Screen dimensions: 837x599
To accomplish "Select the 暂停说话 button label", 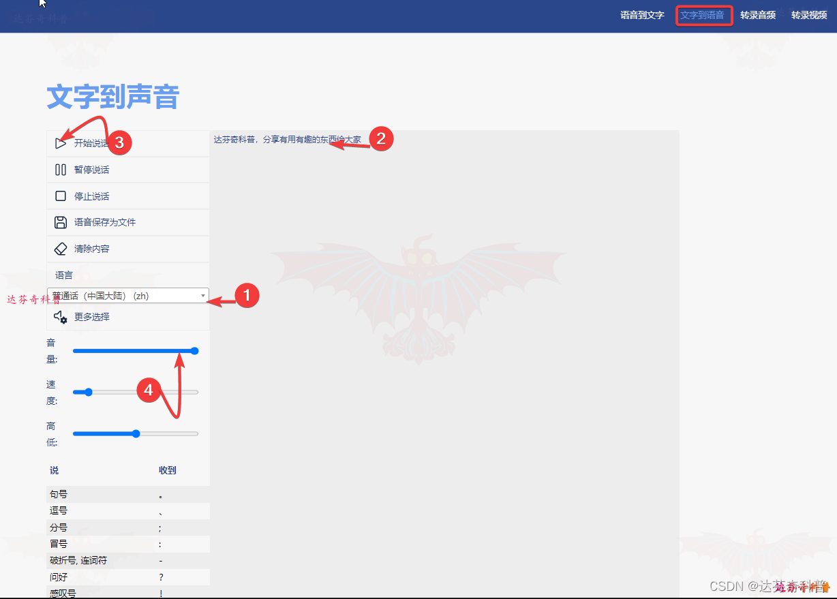I will tap(92, 170).
